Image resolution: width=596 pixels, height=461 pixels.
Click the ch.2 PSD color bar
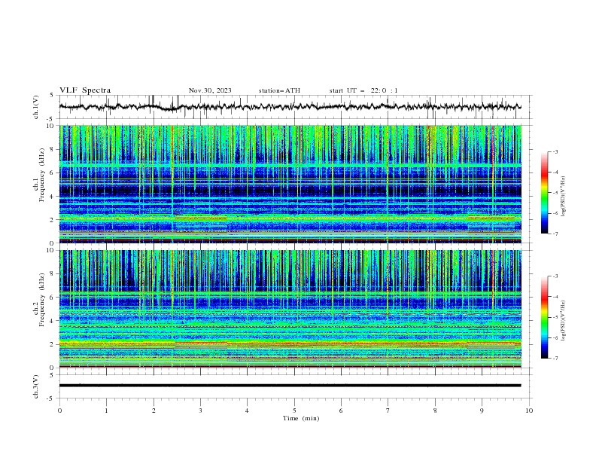click(x=545, y=317)
